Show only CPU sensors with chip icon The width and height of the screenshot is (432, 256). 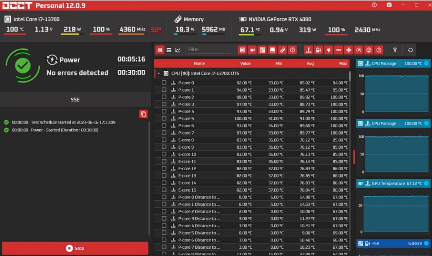[242, 50]
